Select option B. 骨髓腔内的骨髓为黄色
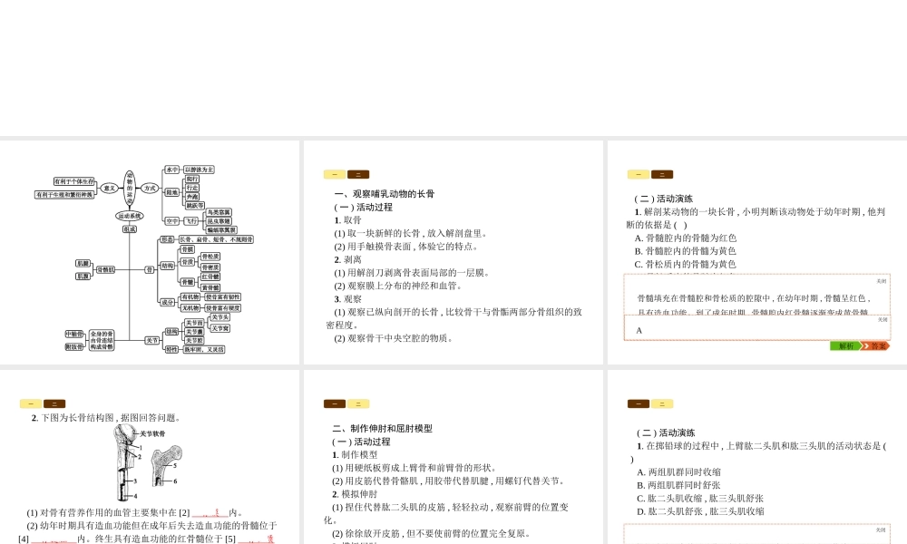Image resolution: width=907 pixels, height=544 pixels. (x=686, y=251)
